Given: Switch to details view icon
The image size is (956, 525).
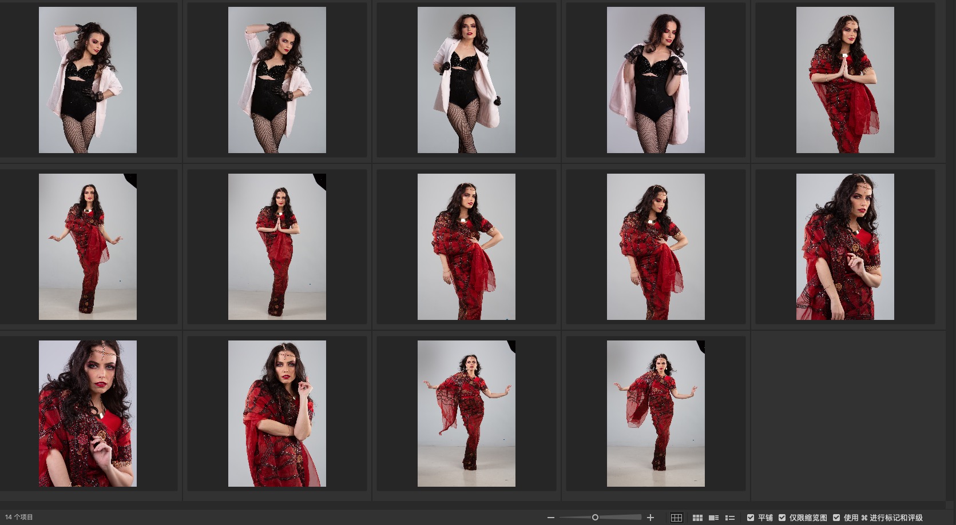Looking at the screenshot, I should point(713,518).
